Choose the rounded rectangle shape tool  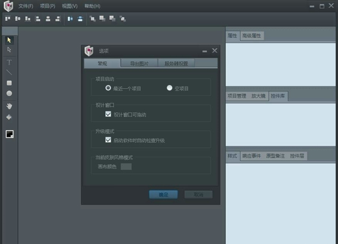point(9,83)
